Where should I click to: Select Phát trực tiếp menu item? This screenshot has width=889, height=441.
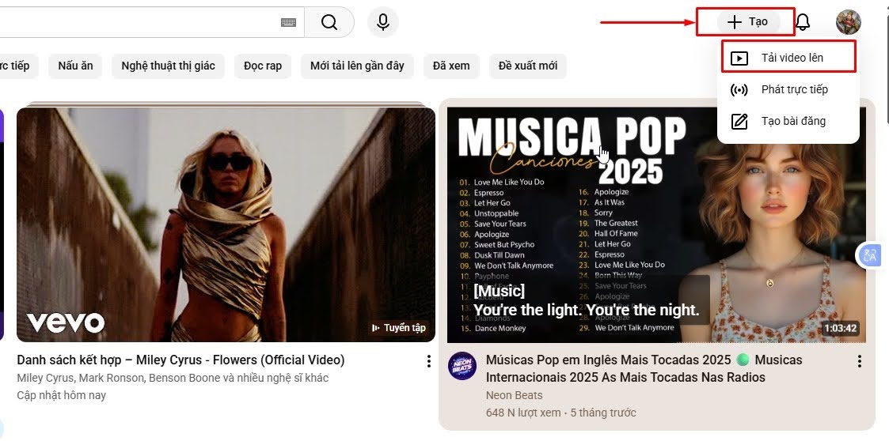(788, 89)
